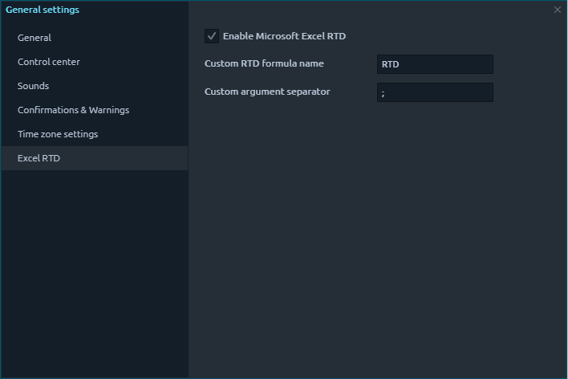Click the 'Custom argument separator' label

[267, 92]
